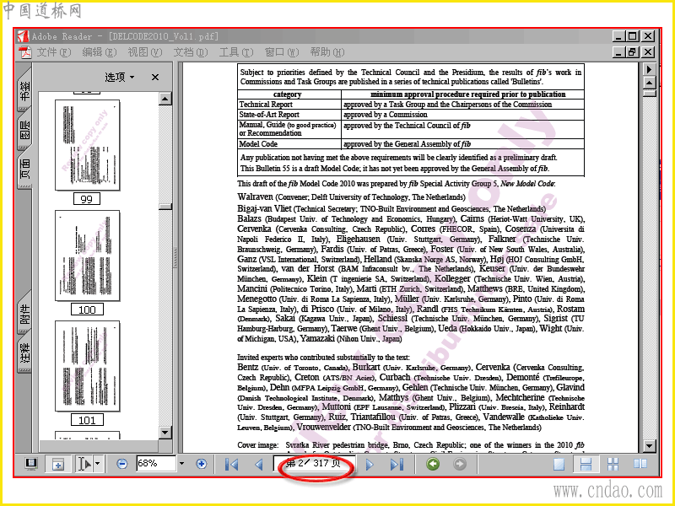Open the select tool dropdown arrow

(x=98, y=464)
